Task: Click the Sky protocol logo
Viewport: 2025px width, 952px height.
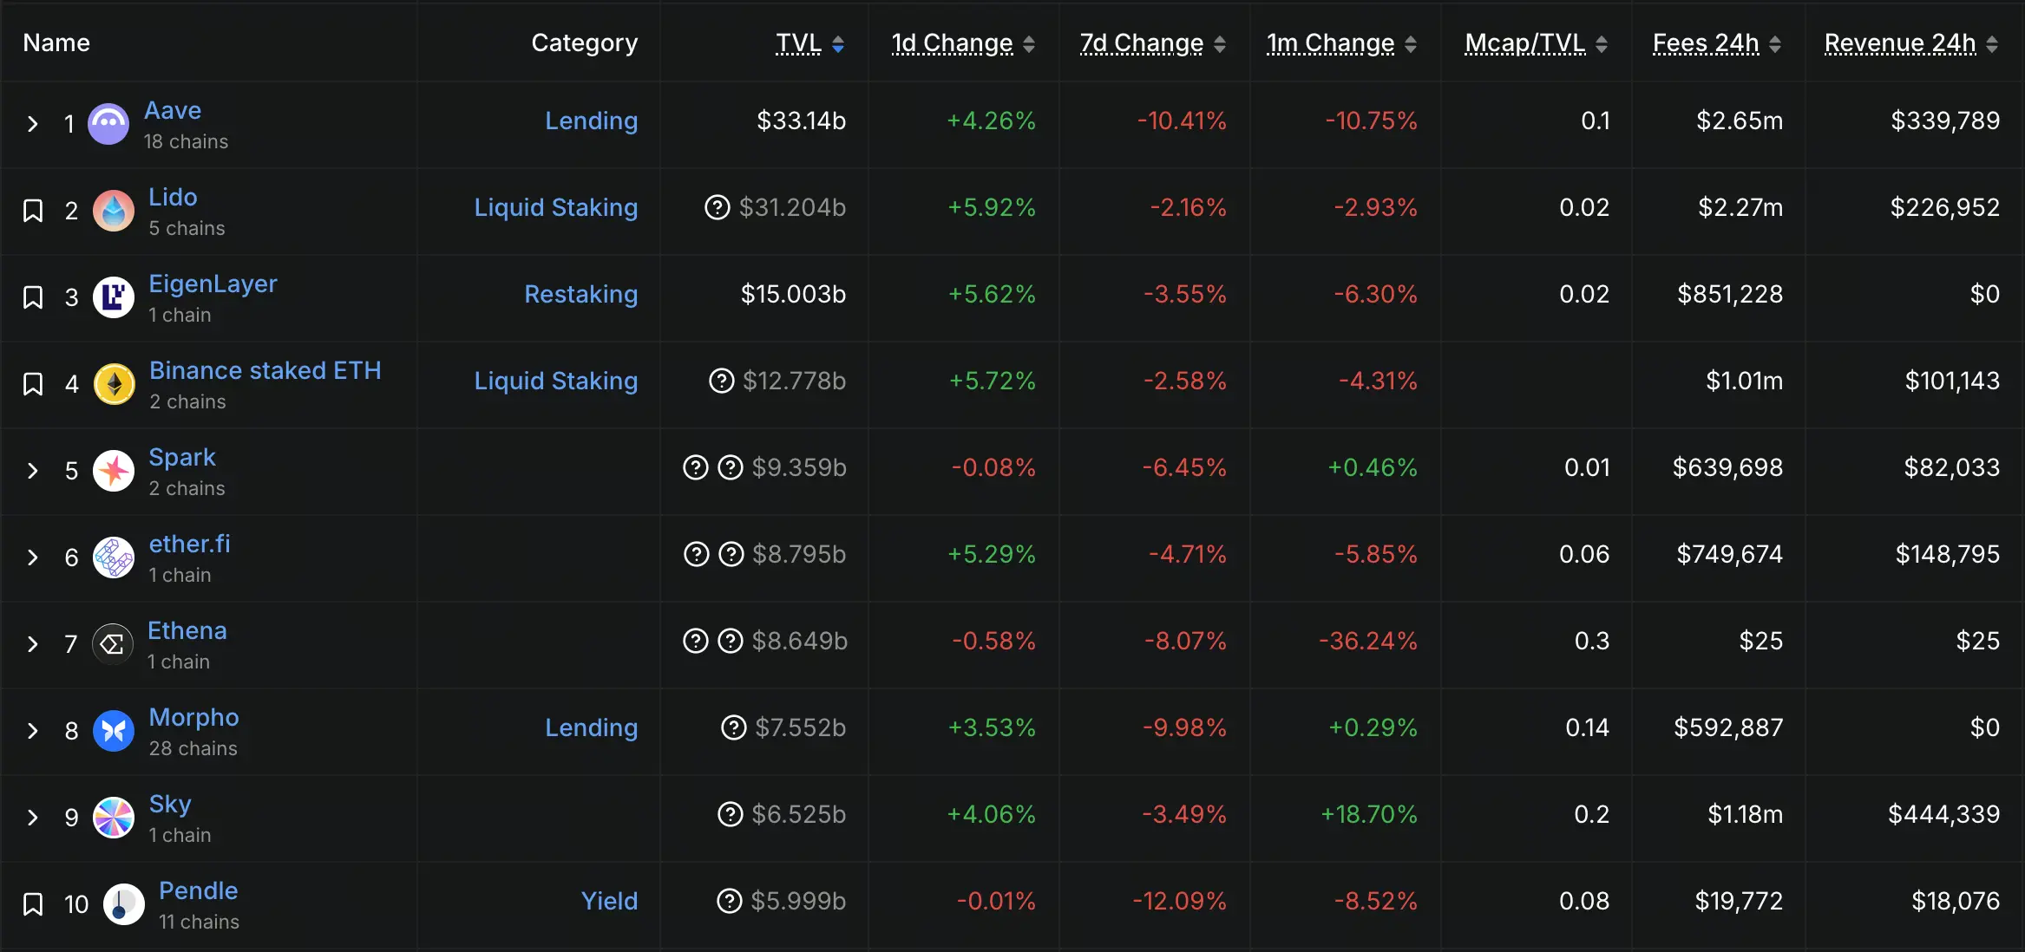Action: tap(113, 817)
